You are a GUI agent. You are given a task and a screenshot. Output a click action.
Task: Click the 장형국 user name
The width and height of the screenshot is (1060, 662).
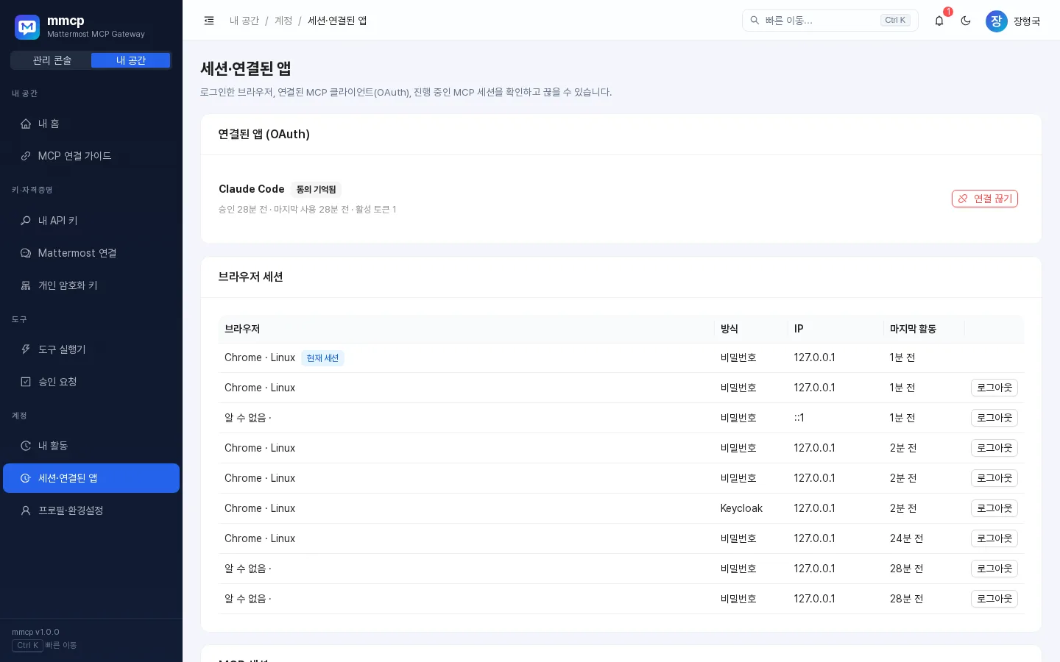coord(1027,21)
